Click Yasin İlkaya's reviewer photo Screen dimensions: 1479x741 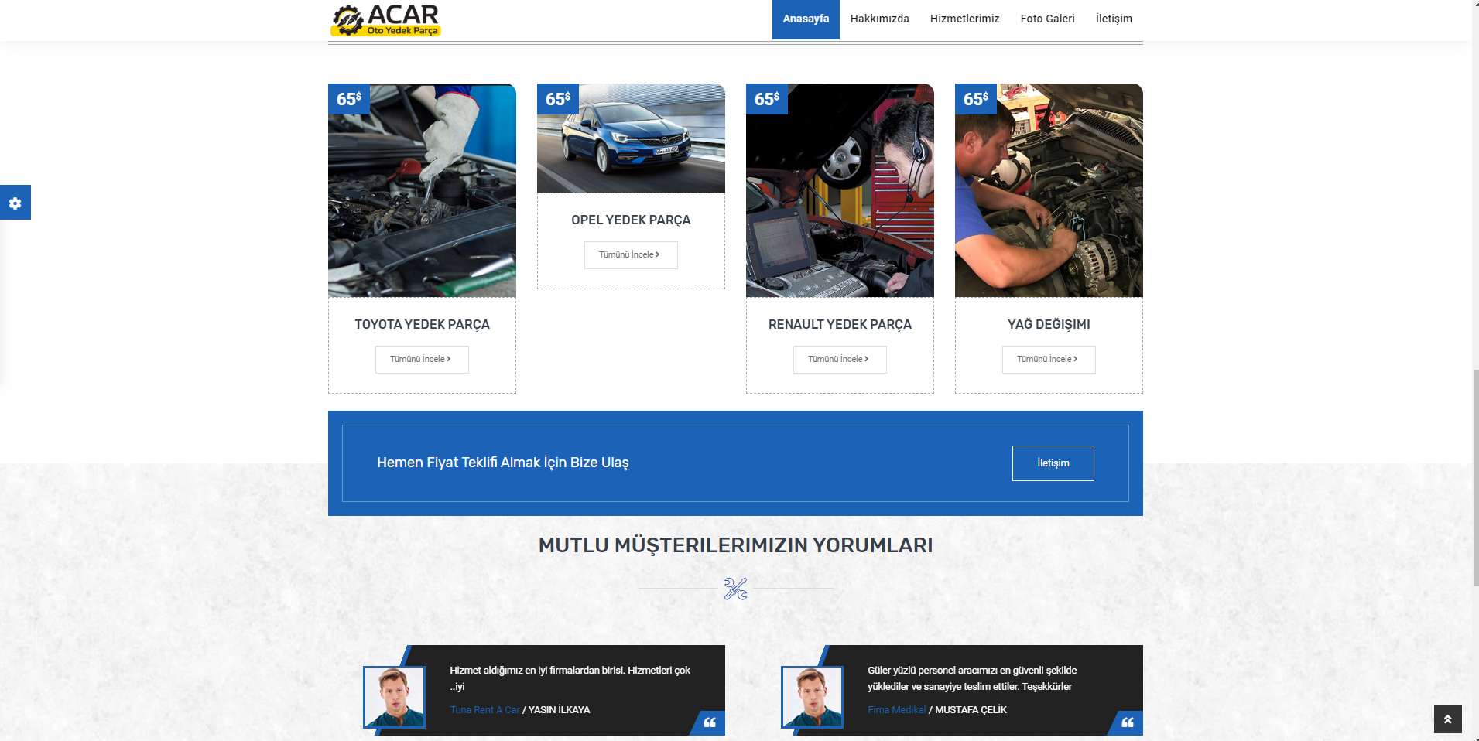(x=394, y=697)
